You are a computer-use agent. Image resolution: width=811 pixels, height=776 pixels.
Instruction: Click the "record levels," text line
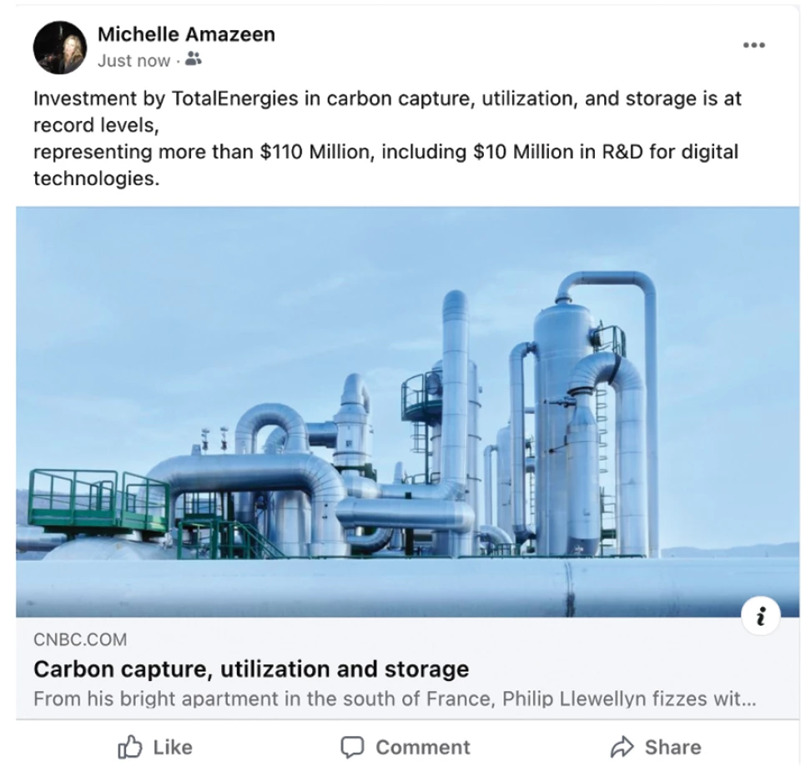(94, 125)
